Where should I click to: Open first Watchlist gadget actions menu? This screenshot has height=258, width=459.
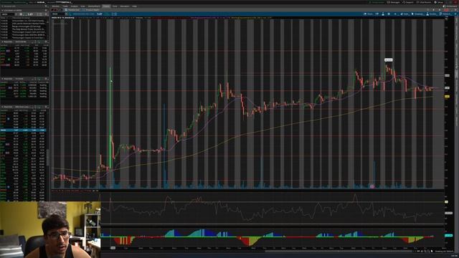point(46,42)
